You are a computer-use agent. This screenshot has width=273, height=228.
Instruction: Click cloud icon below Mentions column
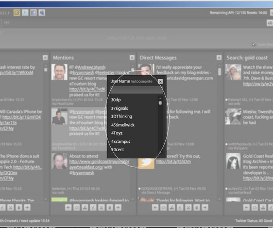(77, 207)
